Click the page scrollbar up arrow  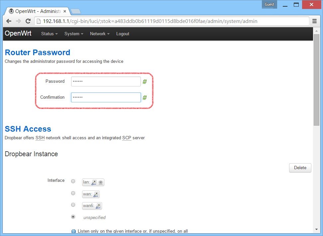tap(316, 31)
